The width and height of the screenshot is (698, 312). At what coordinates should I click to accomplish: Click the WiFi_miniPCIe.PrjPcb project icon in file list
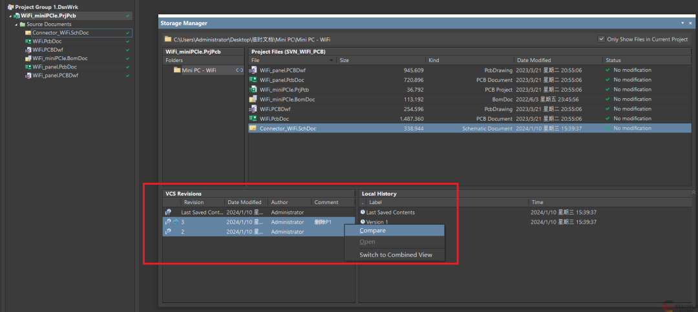pos(253,89)
